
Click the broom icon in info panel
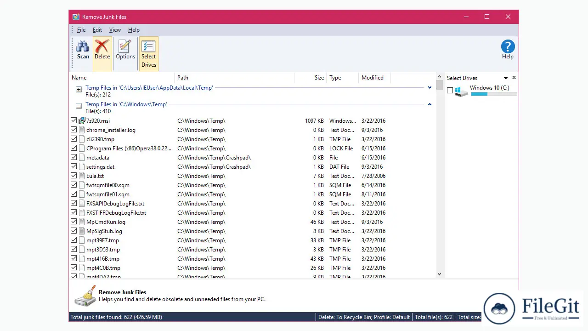[85, 296]
